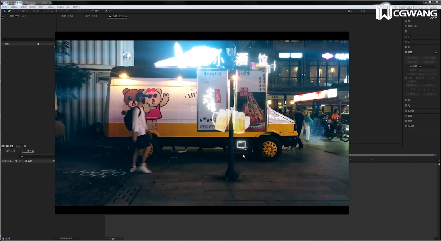This screenshot has height=241, width=441.
Task: Click the snapping options icon beside 对齐
Action: click(105, 11)
